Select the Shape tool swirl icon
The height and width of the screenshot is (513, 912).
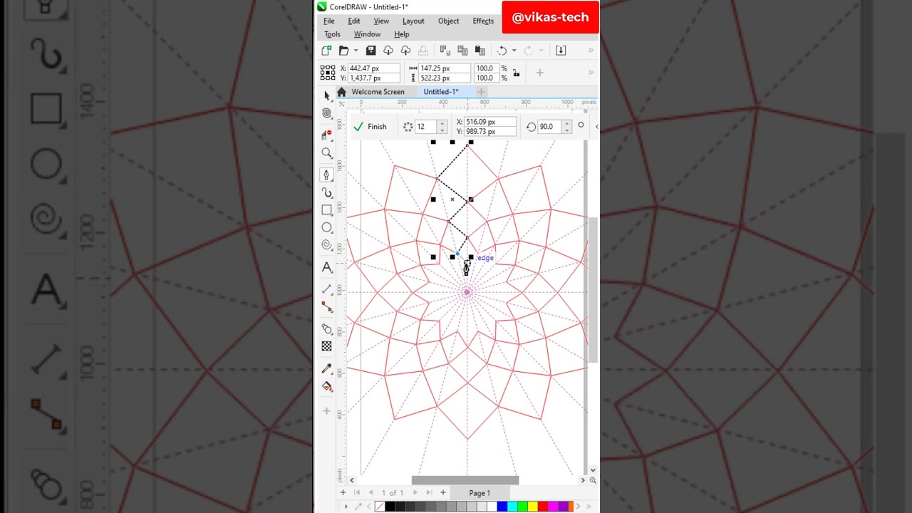click(327, 113)
